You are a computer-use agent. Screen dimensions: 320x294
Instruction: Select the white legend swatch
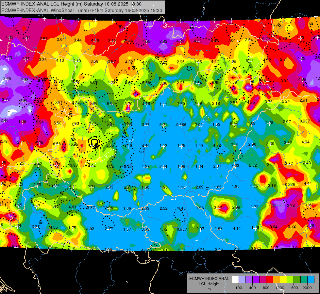click(235, 279)
